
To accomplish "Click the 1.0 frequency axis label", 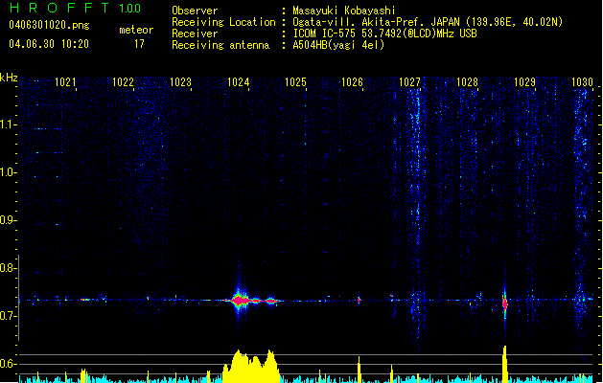I will coord(7,172).
